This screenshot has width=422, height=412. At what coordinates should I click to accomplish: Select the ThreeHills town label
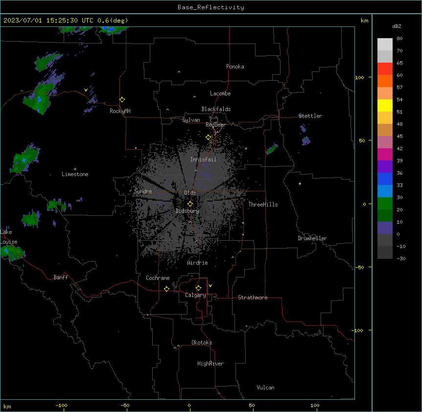(263, 205)
